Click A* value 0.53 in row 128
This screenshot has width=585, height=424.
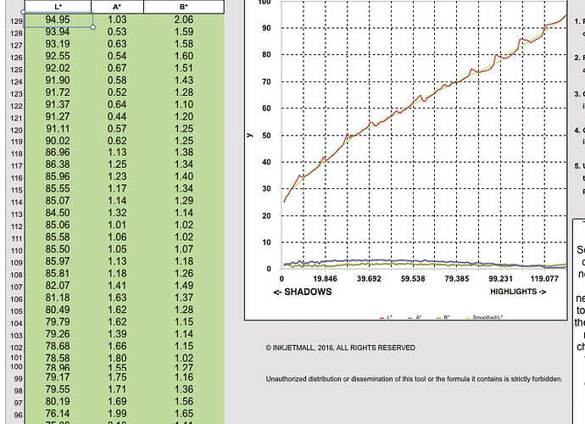coord(117,31)
